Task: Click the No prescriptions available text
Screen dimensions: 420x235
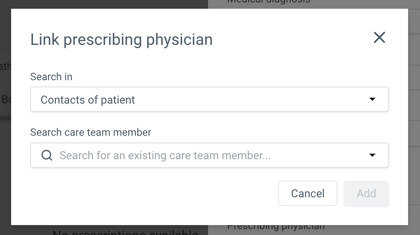Action: pyautogui.click(x=125, y=232)
